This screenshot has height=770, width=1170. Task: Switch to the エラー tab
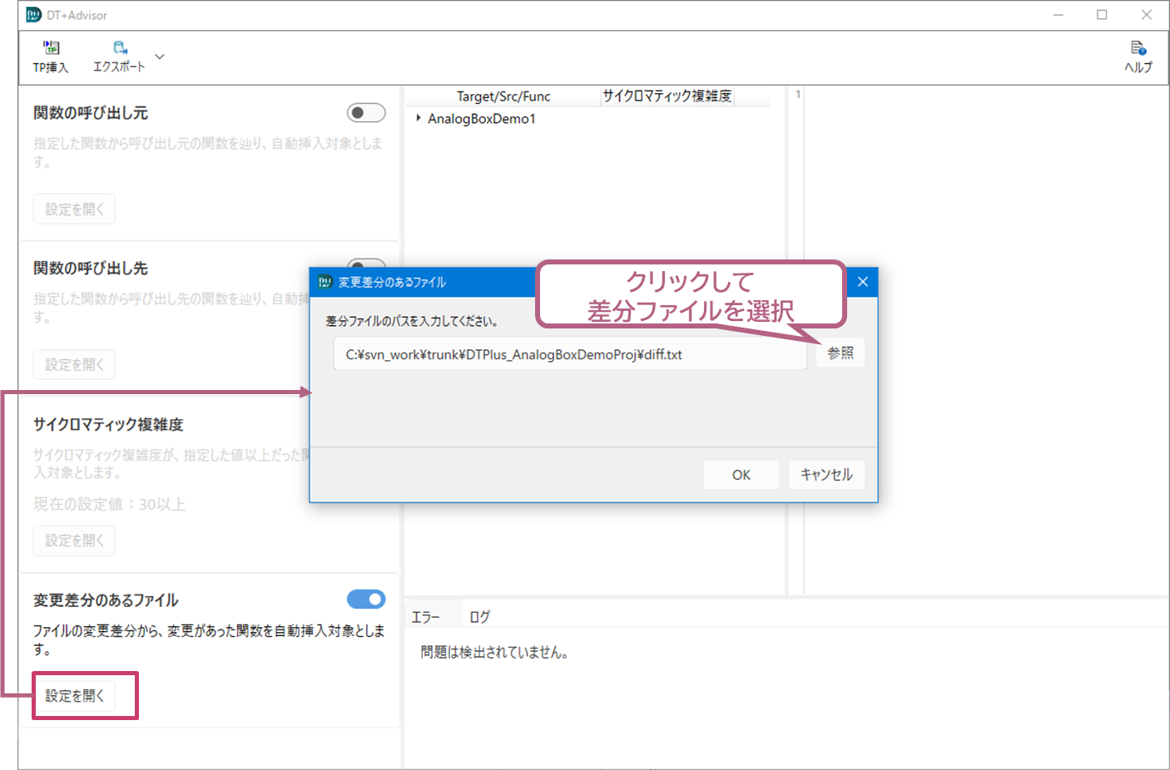(x=426, y=617)
